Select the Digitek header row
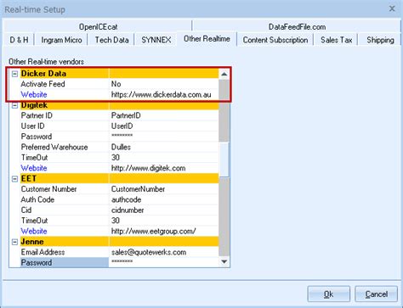The width and height of the screenshot is (403, 308). 119,105
